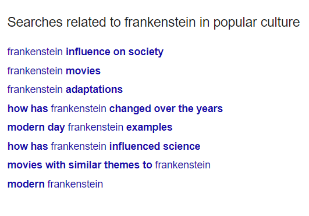Open 'how has frankenstein influenced science' search
This screenshot has width=309, height=216.
click(104, 146)
